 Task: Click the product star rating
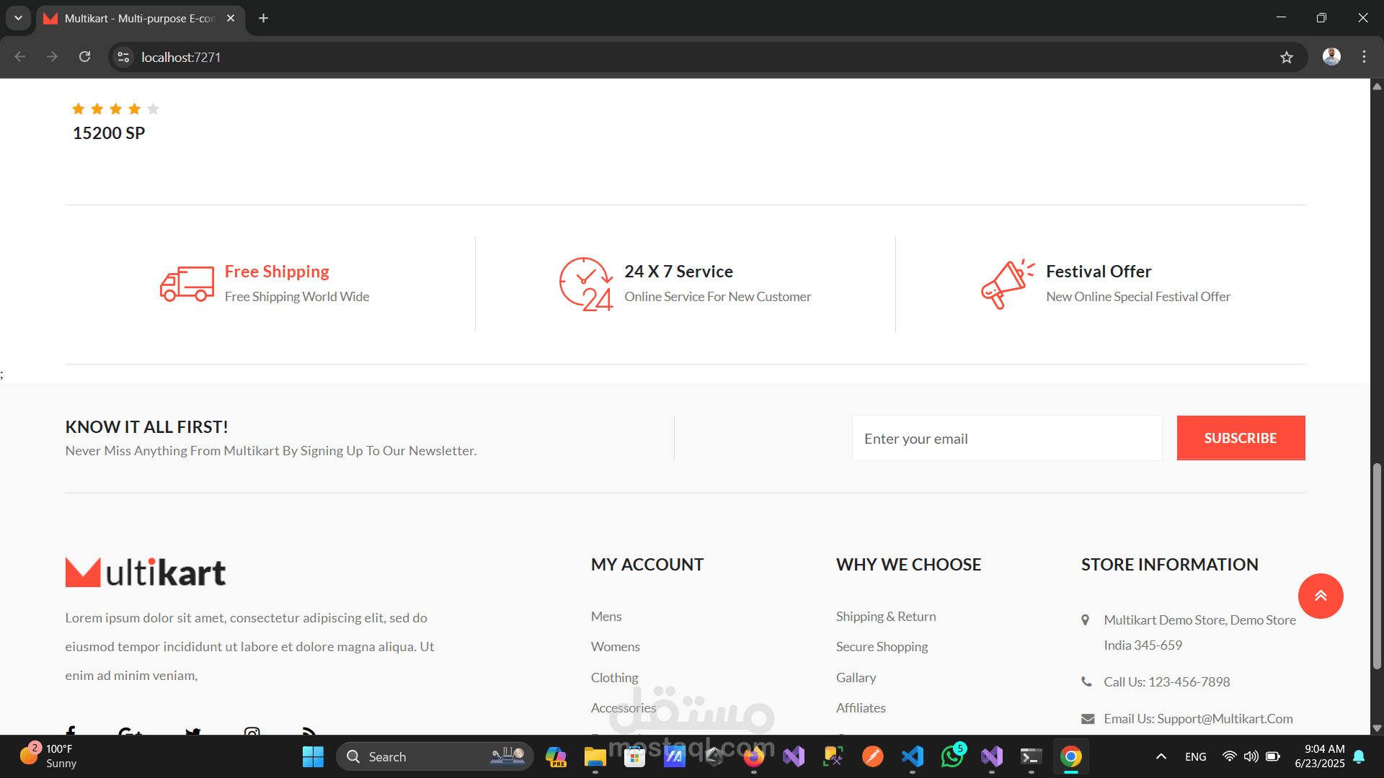coord(115,109)
